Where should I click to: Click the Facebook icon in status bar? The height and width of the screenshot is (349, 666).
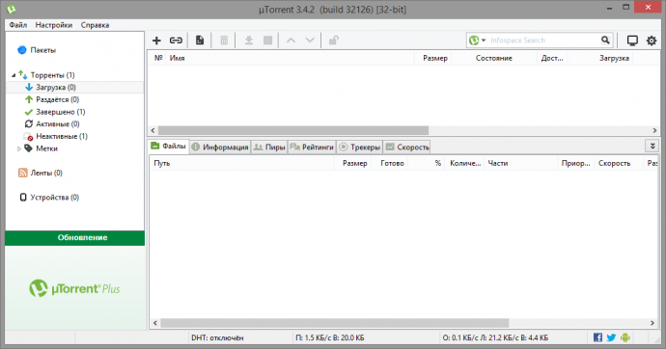[x=597, y=337]
